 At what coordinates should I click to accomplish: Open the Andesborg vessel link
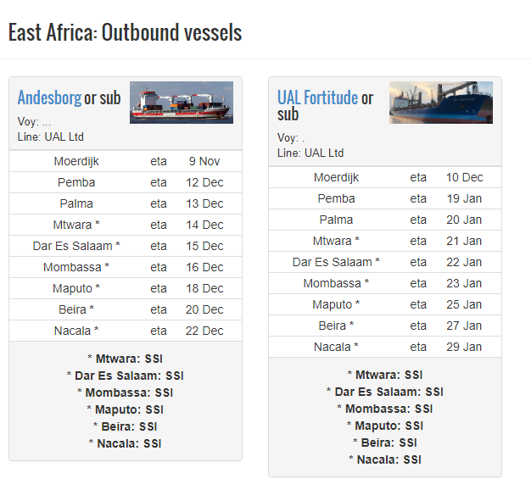[x=49, y=98]
